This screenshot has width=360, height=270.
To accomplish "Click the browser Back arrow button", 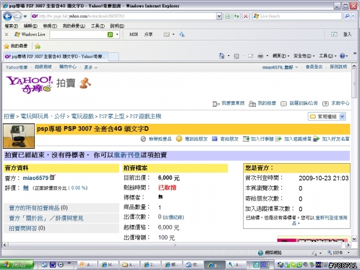I will [7, 16].
